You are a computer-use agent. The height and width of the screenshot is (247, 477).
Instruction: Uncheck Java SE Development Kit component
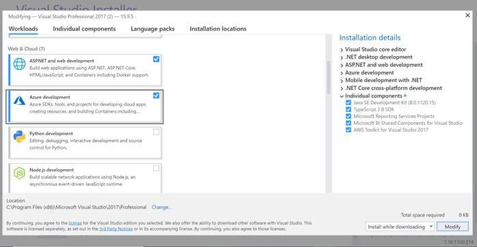pos(349,102)
